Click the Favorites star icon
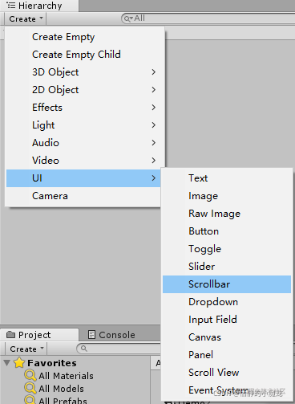 pyautogui.click(x=19, y=363)
